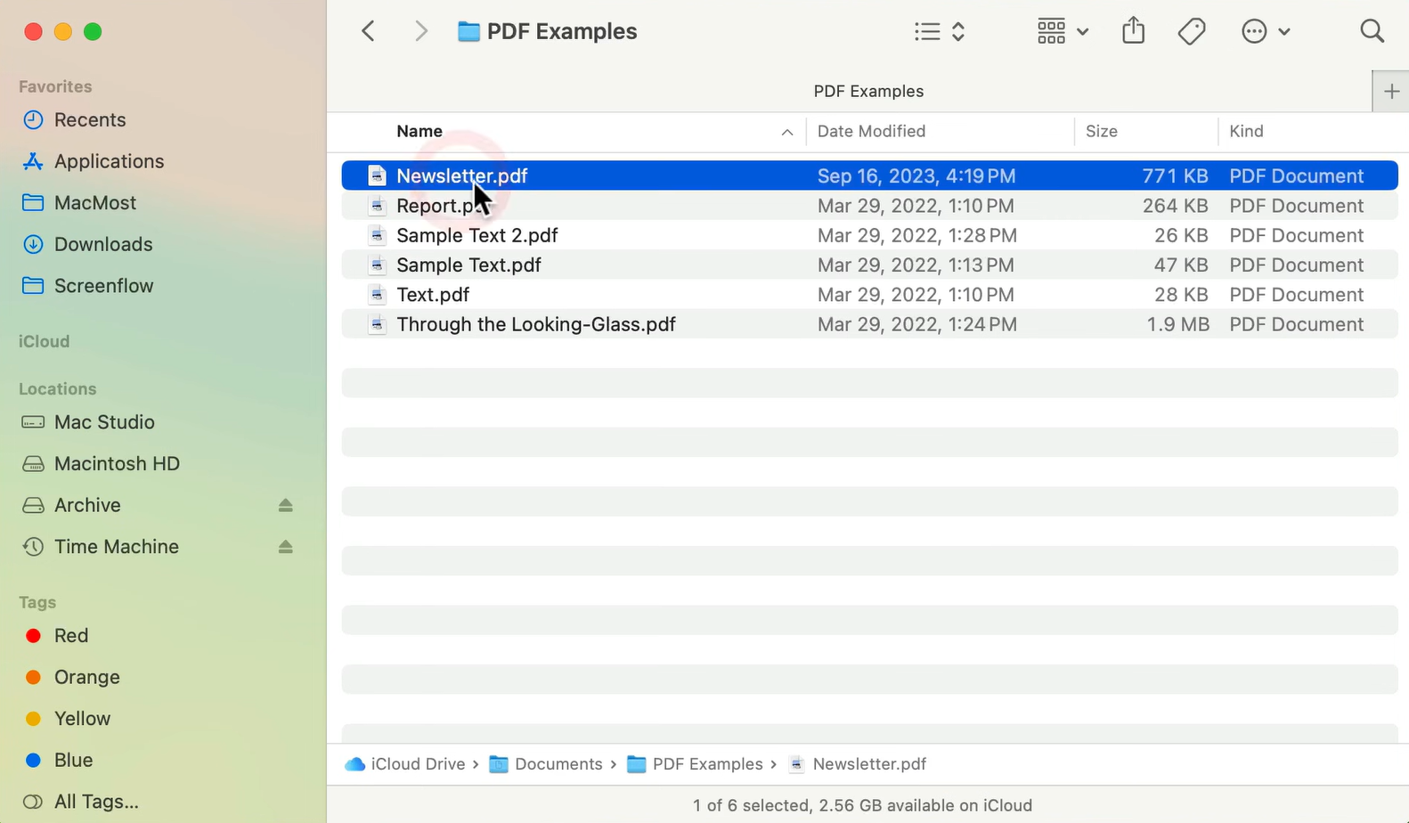
Task: Select Sample Text 2.pdf
Action: [869, 235]
